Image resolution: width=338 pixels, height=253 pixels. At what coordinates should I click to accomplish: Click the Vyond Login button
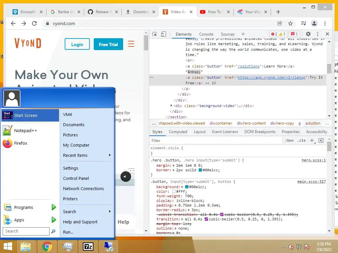tap(77, 44)
